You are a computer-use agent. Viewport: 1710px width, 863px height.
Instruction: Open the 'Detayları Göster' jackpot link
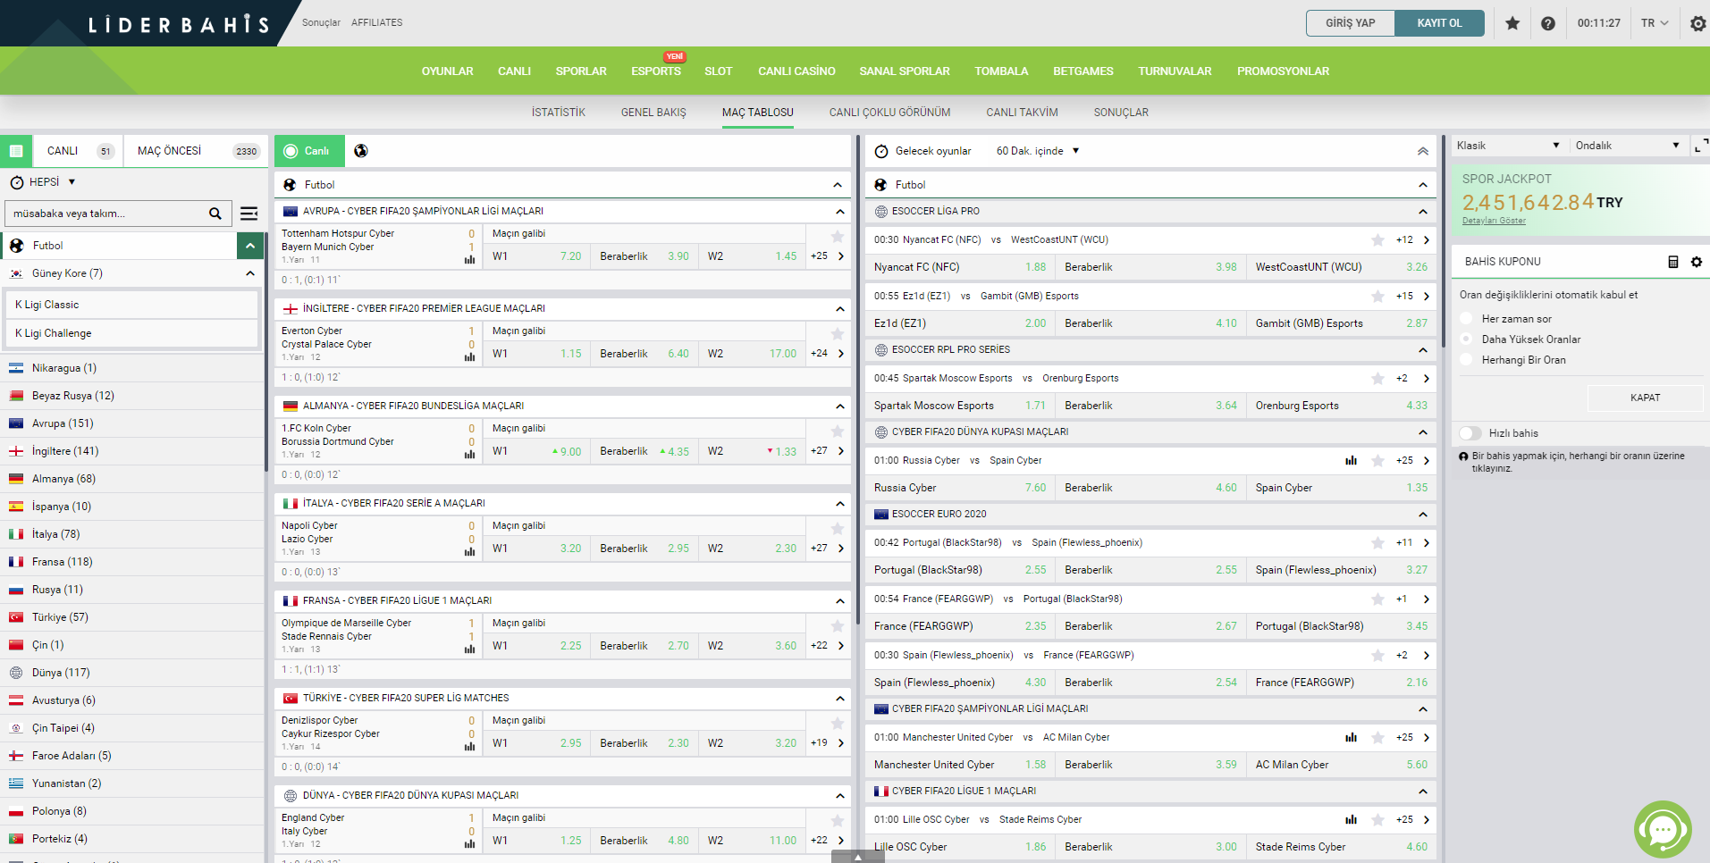point(1494,221)
